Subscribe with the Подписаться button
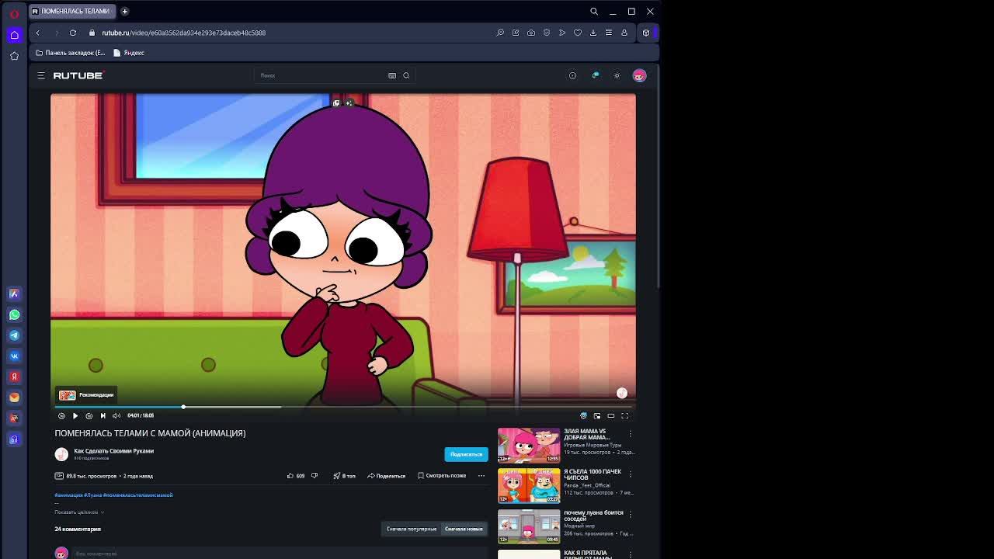The height and width of the screenshot is (559, 994). (x=466, y=454)
